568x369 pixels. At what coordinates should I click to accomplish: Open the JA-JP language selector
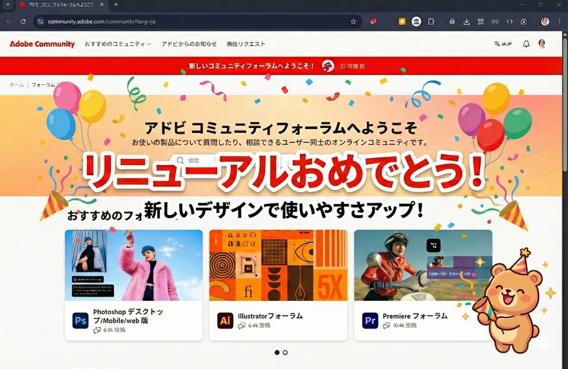(503, 44)
